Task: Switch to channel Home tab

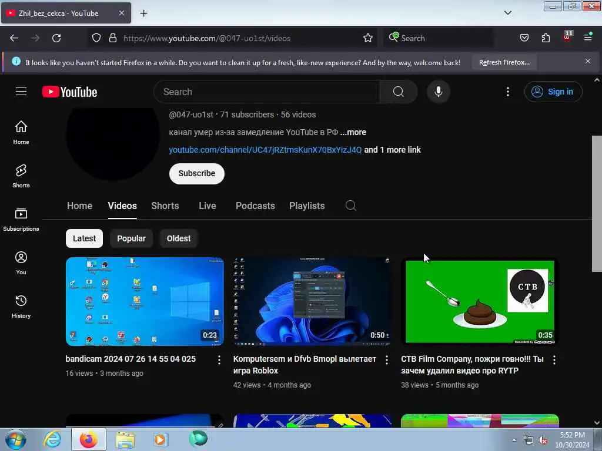Action: [79, 206]
